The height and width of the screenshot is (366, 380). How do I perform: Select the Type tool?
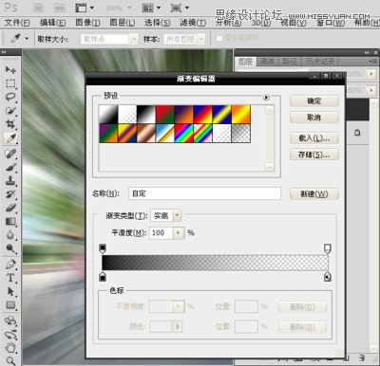tap(10, 278)
